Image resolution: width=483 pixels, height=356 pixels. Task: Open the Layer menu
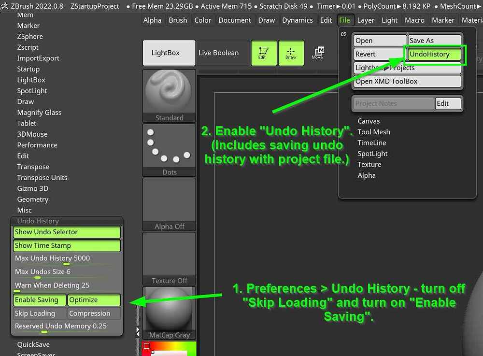[x=366, y=20]
